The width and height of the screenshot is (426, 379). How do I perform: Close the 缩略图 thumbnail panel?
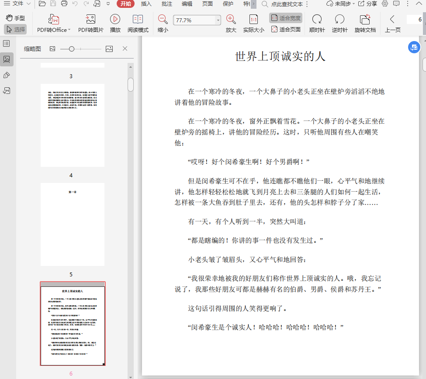tap(125, 48)
